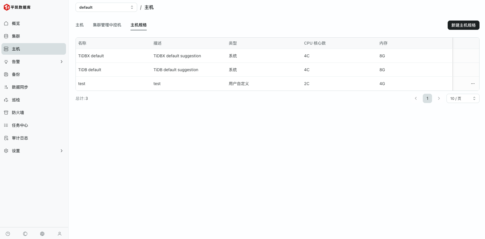Click the 新建主机规格 button

click(463, 25)
